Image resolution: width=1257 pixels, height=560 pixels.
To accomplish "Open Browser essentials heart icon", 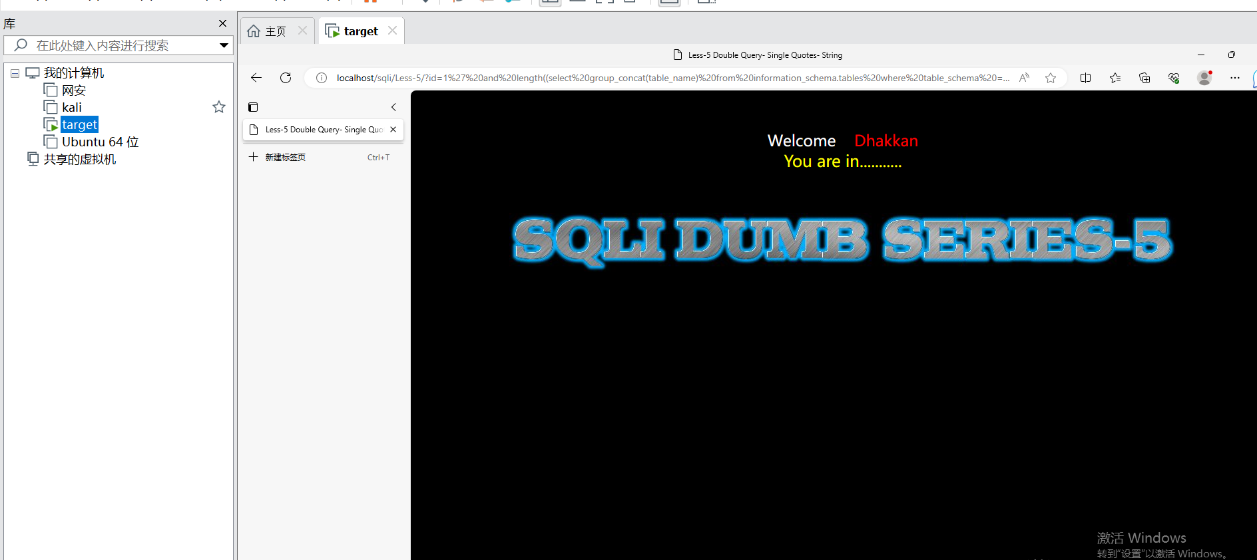I will (1174, 78).
